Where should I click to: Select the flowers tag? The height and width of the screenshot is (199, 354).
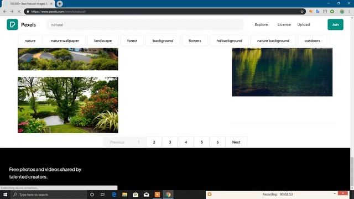(x=195, y=40)
